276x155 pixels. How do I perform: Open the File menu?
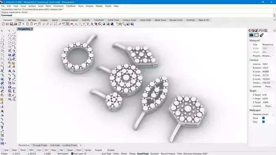pyautogui.click(x=3, y=6)
